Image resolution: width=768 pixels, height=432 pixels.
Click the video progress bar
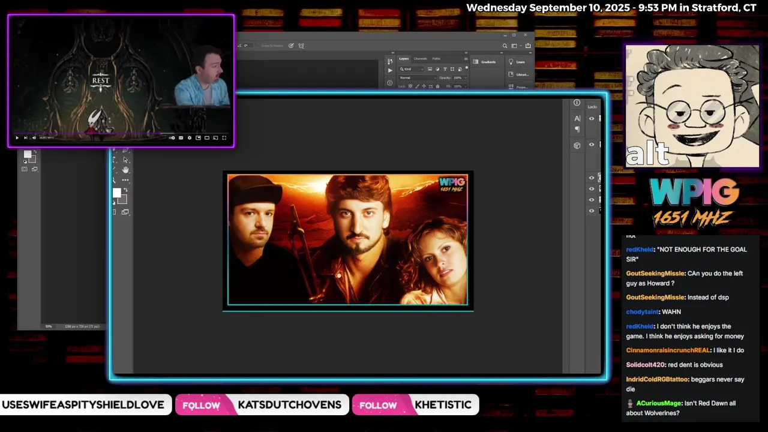(x=120, y=133)
